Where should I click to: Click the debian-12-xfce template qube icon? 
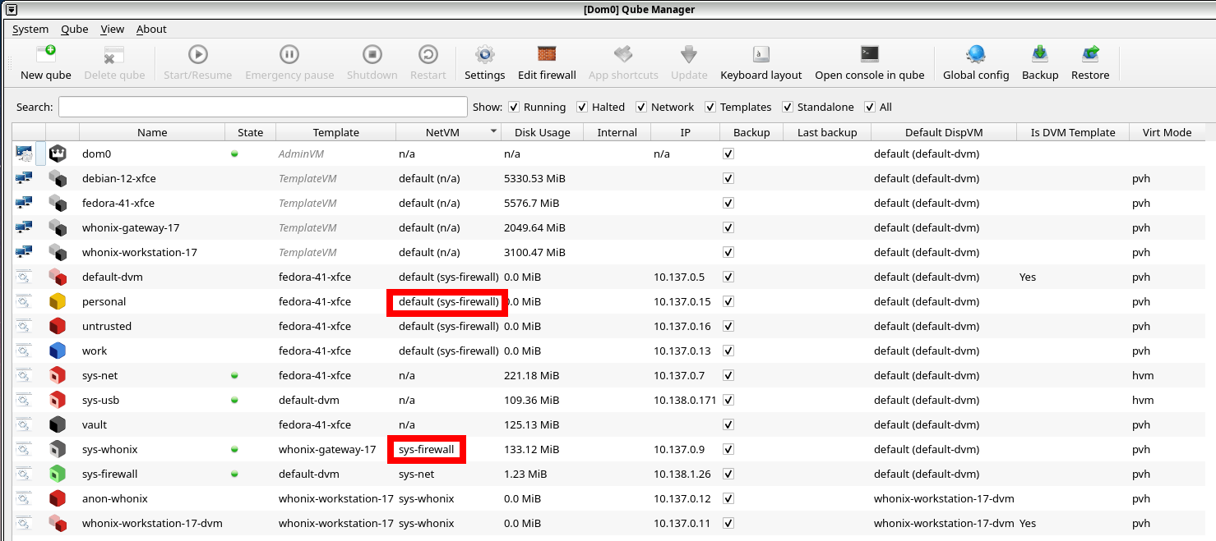[57, 178]
